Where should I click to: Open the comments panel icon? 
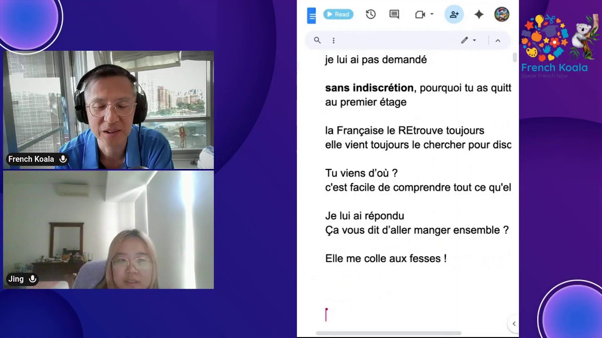[x=394, y=15]
